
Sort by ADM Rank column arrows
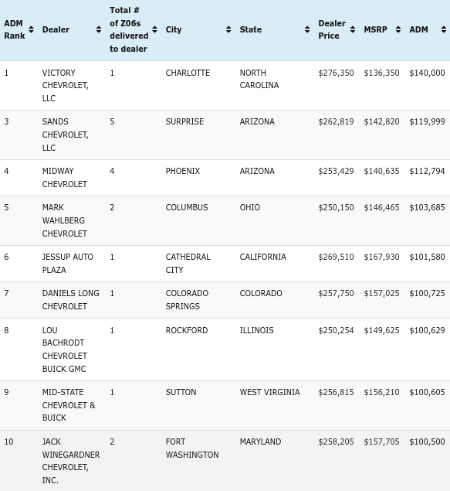[31, 29]
